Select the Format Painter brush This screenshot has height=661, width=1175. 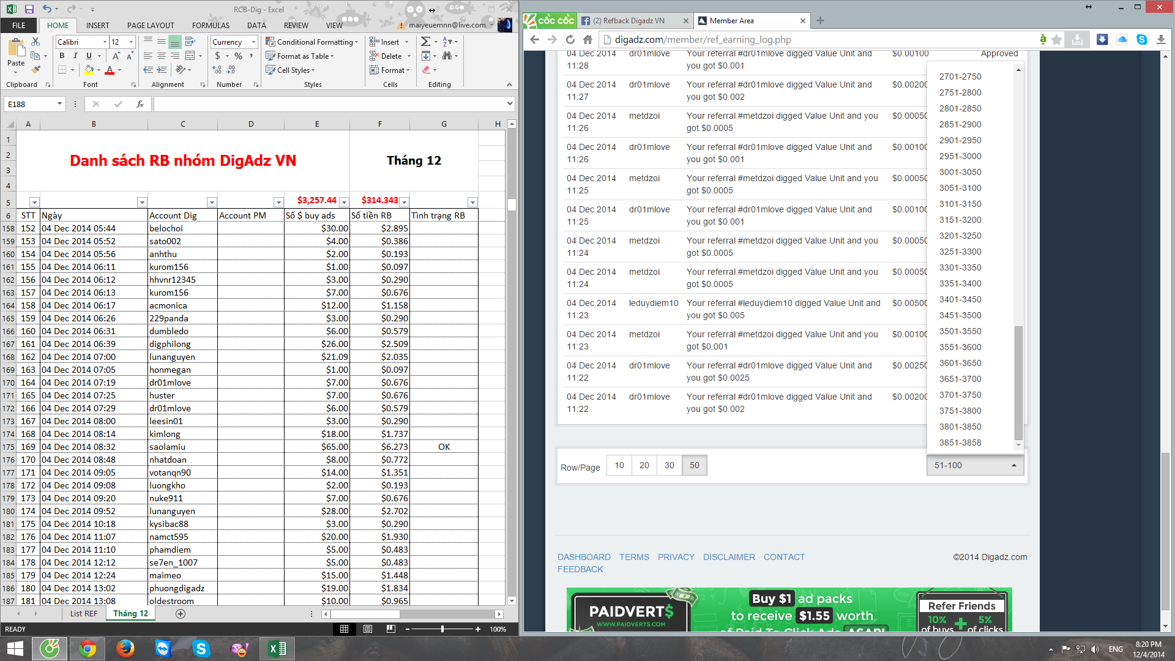(x=35, y=70)
